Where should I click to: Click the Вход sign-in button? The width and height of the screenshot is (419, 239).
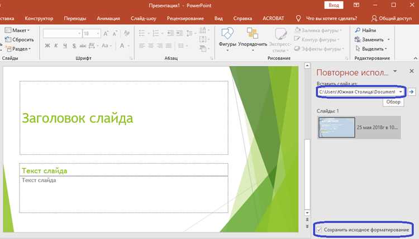coord(334,5)
